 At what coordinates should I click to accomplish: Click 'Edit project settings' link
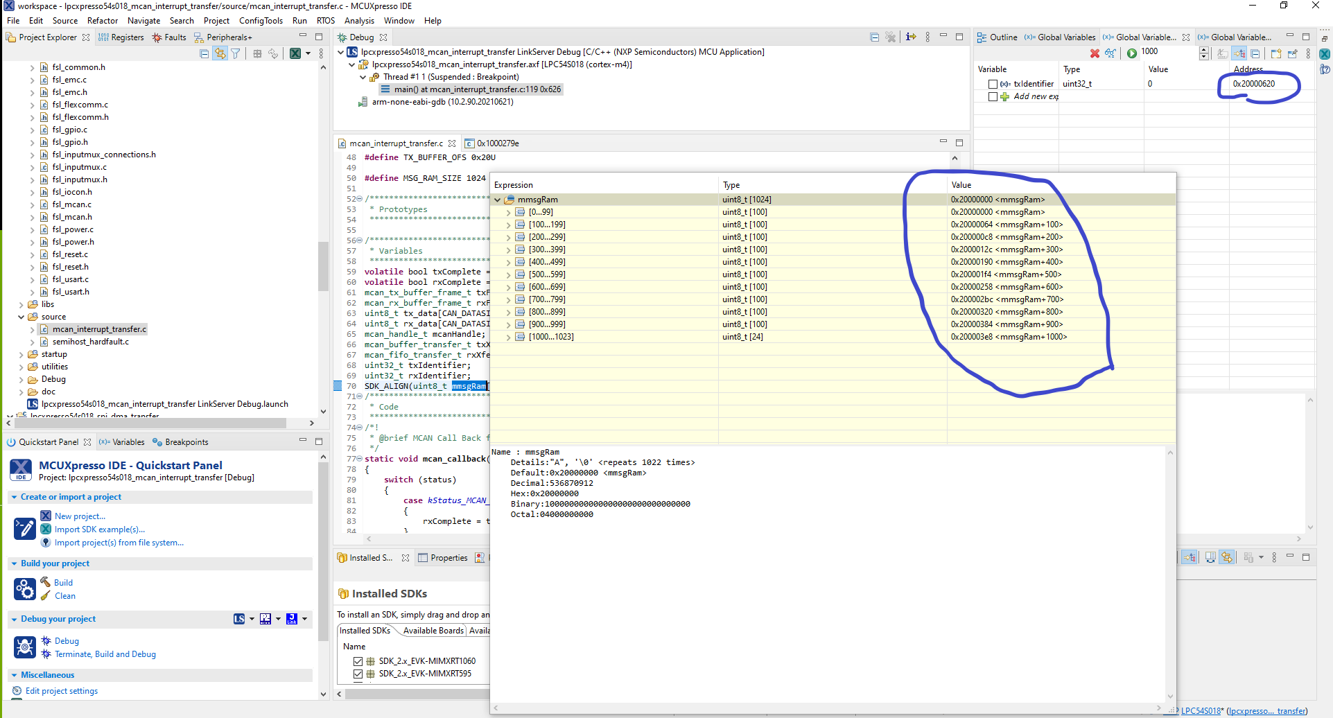pos(62,691)
